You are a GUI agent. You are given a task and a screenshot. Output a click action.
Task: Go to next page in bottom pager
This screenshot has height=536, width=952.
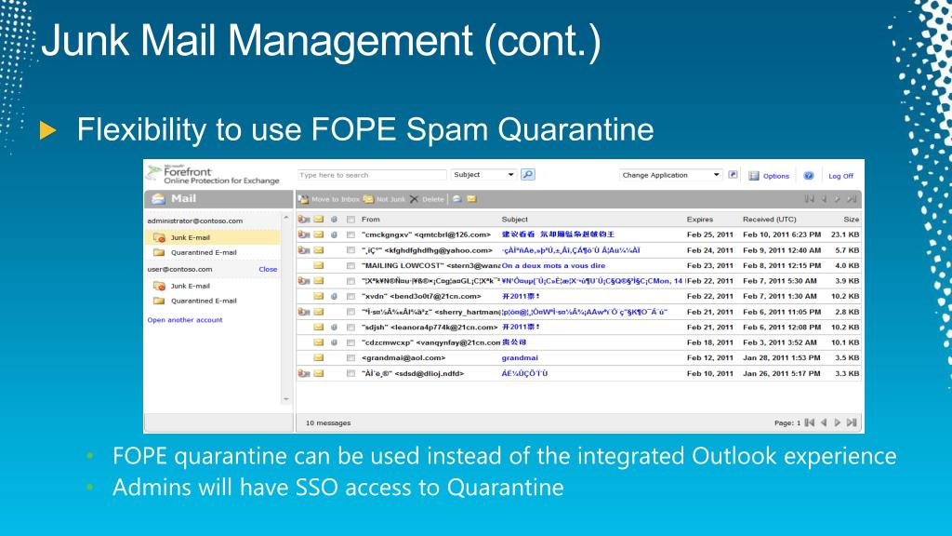pyautogui.click(x=838, y=422)
